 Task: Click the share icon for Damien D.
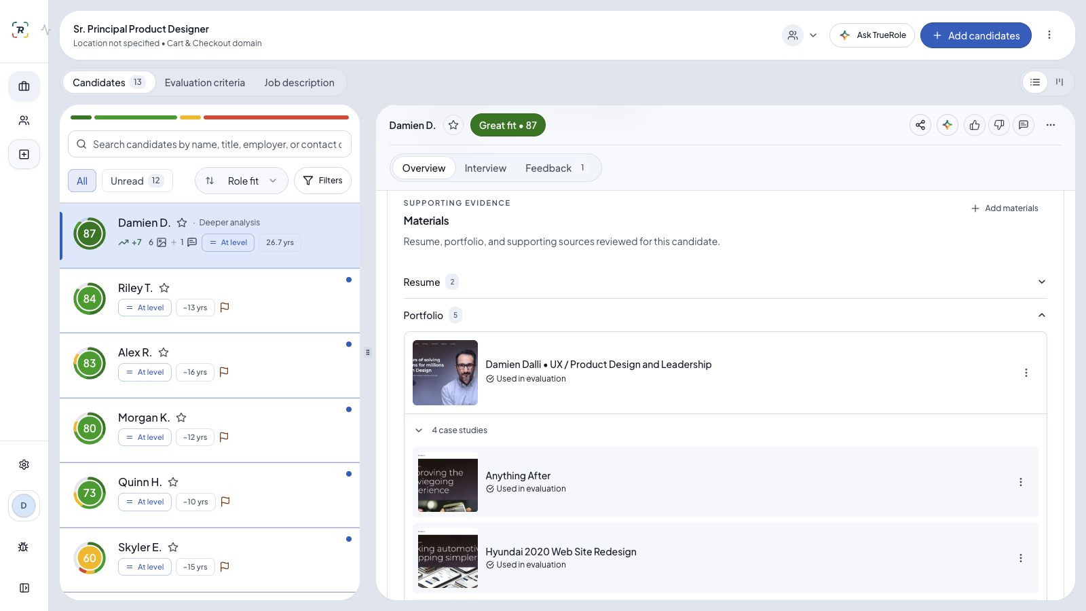click(920, 125)
